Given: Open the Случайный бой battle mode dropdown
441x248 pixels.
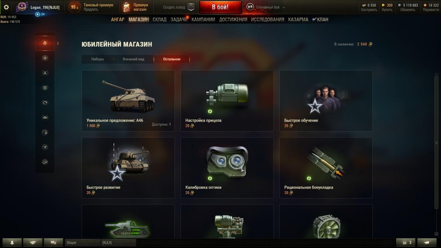Looking at the screenshot, I should coord(266,7).
